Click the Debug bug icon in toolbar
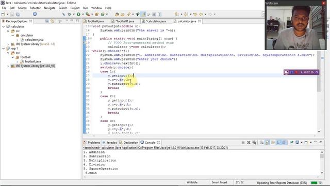Image resolution: width=330 pixels, height=186 pixels. (69, 14)
